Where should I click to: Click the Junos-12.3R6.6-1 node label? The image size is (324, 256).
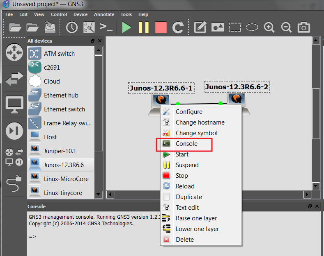pyautogui.click(x=161, y=88)
